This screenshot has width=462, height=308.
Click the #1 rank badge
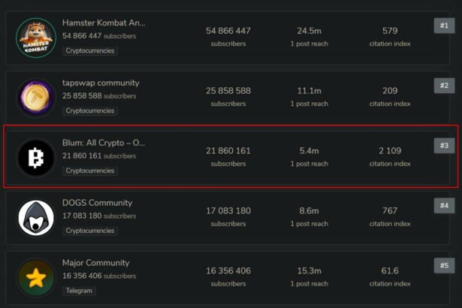(444, 26)
